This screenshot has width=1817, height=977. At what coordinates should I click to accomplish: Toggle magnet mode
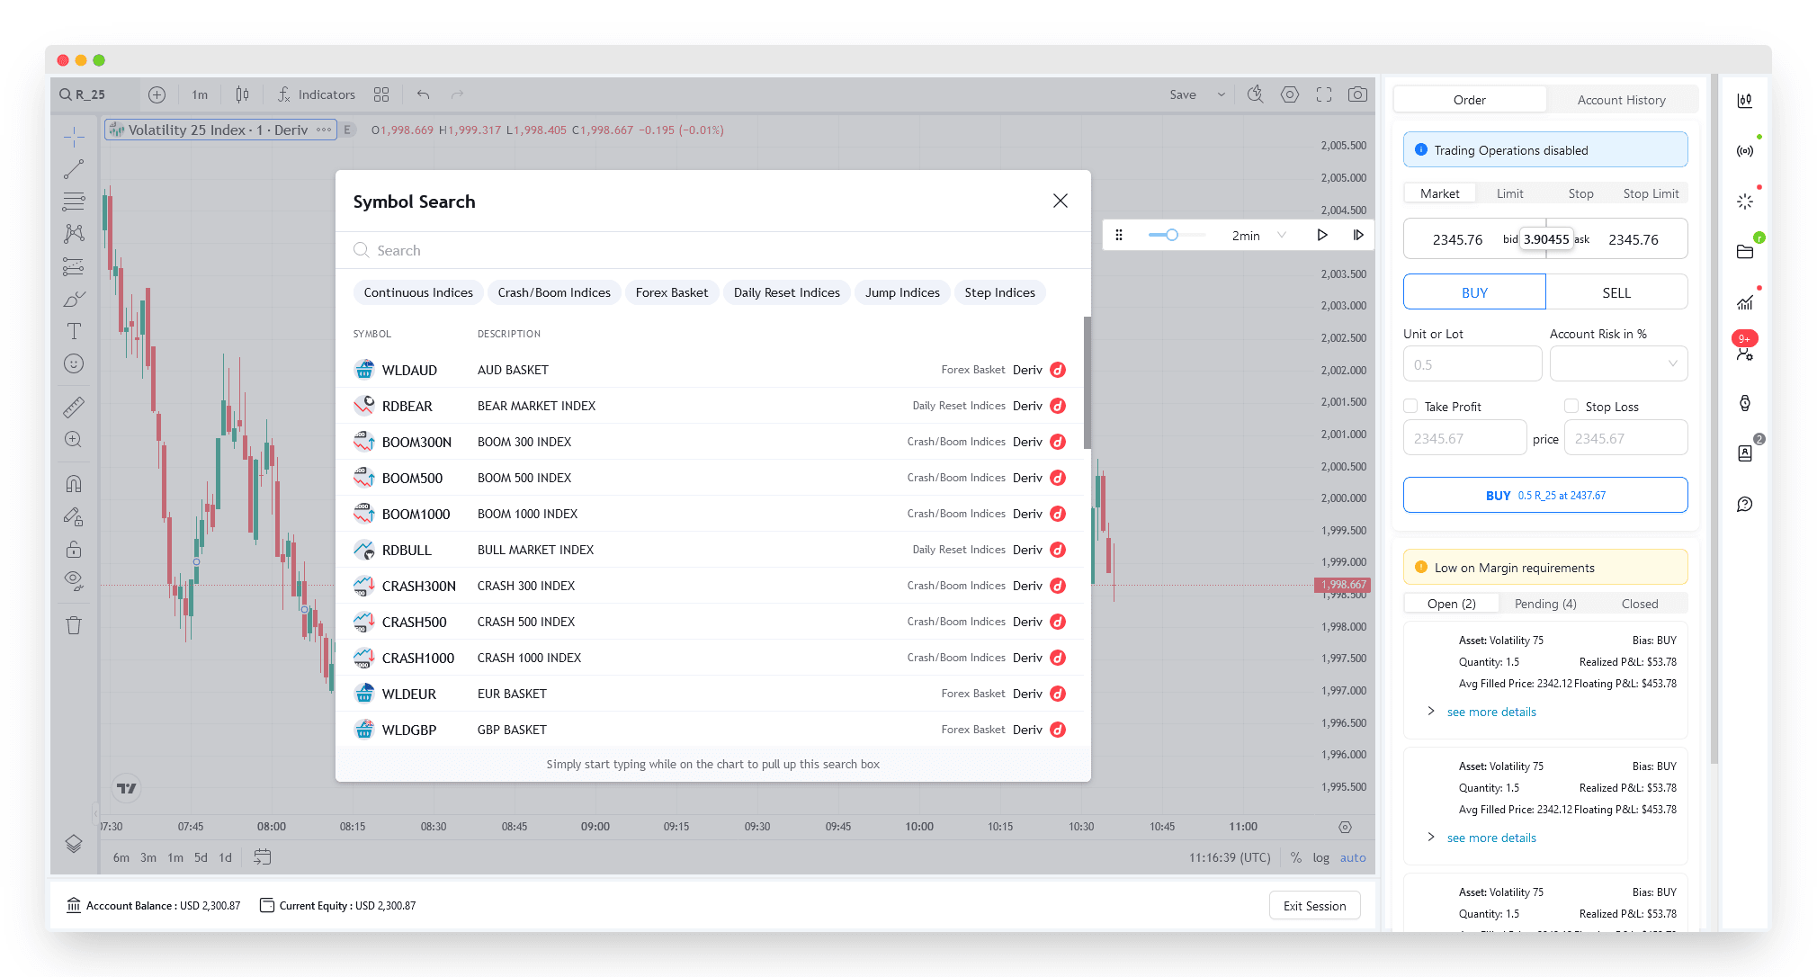click(74, 484)
